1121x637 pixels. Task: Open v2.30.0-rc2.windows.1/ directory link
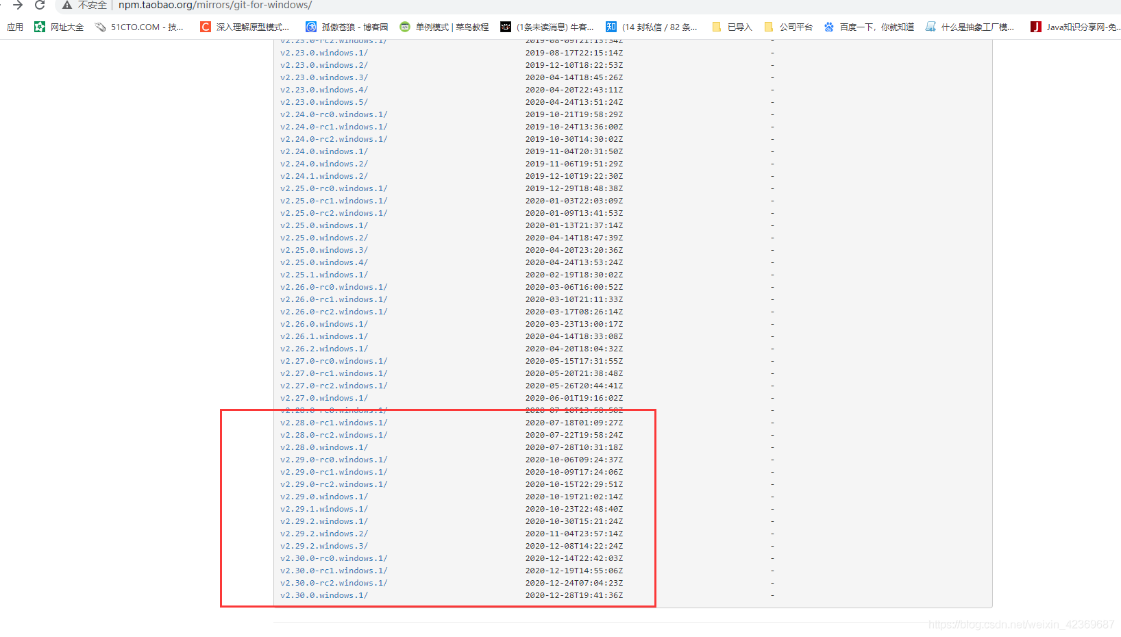pyautogui.click(x=334, y=583)
